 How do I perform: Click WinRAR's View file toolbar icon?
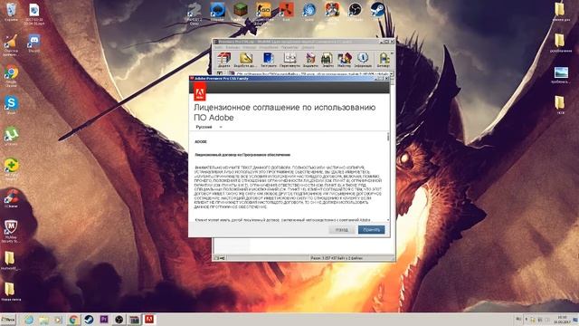pos(289,60)
